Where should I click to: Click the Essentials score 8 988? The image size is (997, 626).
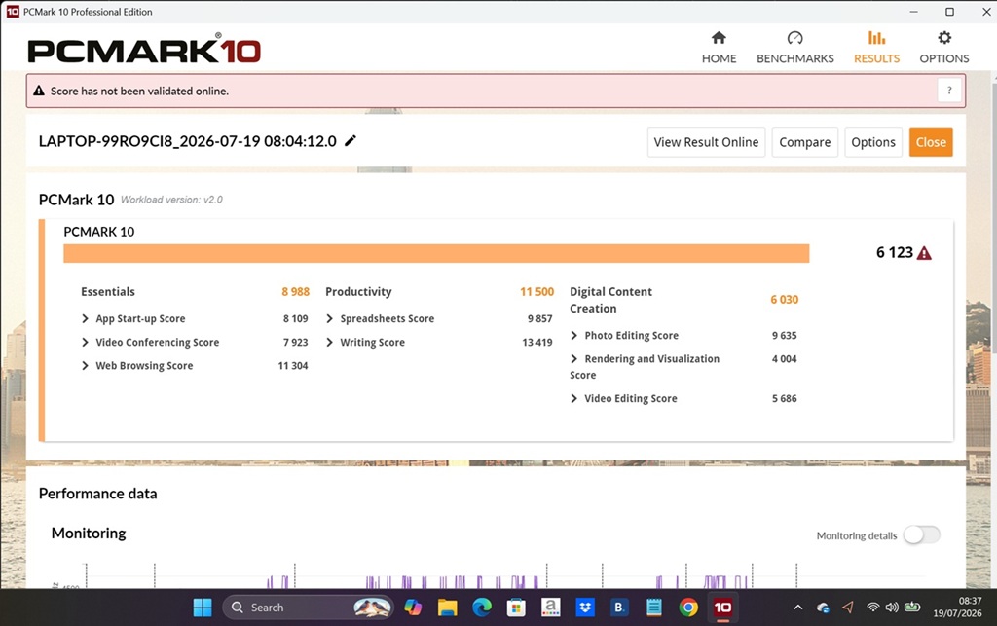296,292
